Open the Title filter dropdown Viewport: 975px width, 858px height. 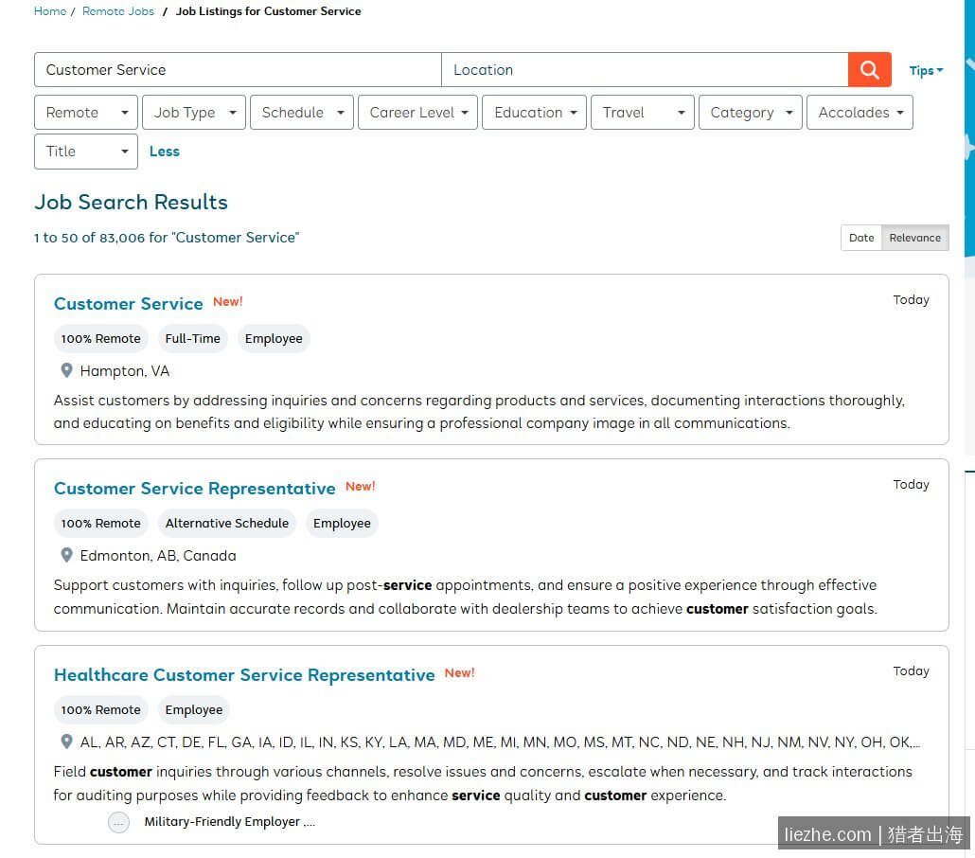click(86, 152)
